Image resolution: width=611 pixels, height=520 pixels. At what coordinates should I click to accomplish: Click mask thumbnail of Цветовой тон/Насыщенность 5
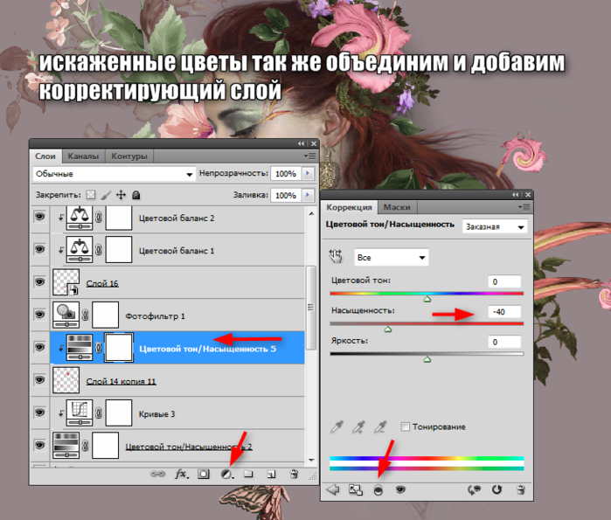click(119, 348)
